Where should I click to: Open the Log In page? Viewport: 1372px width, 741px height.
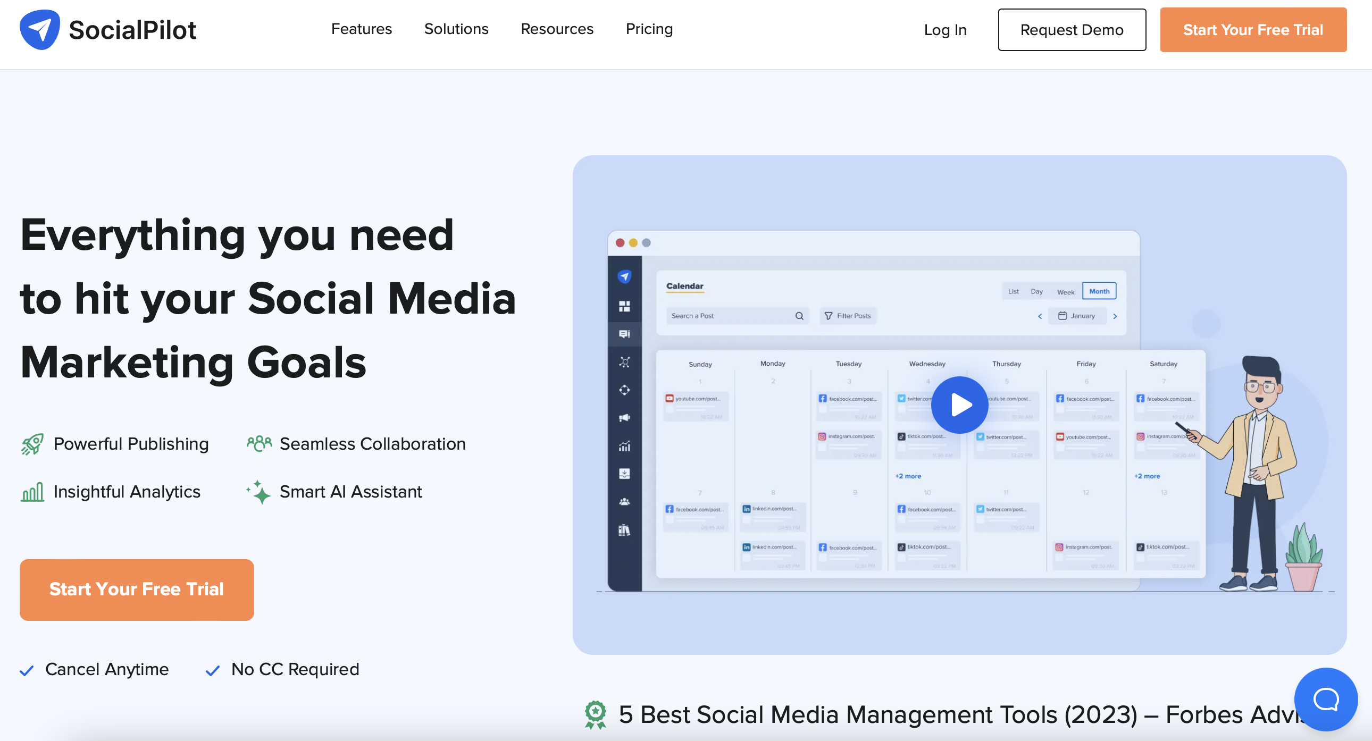click(944, 30)
